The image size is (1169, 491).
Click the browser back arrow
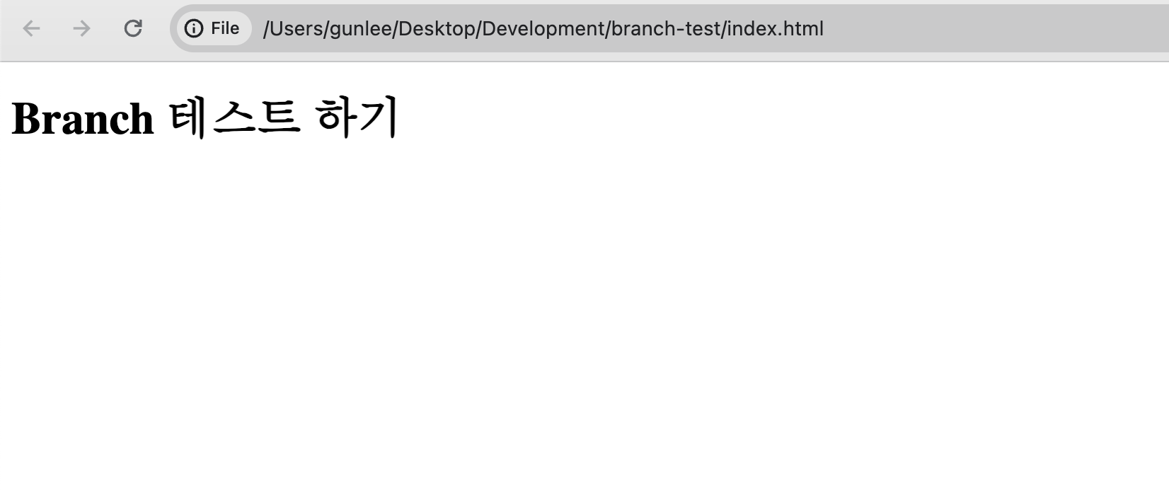tap(31, 28)
